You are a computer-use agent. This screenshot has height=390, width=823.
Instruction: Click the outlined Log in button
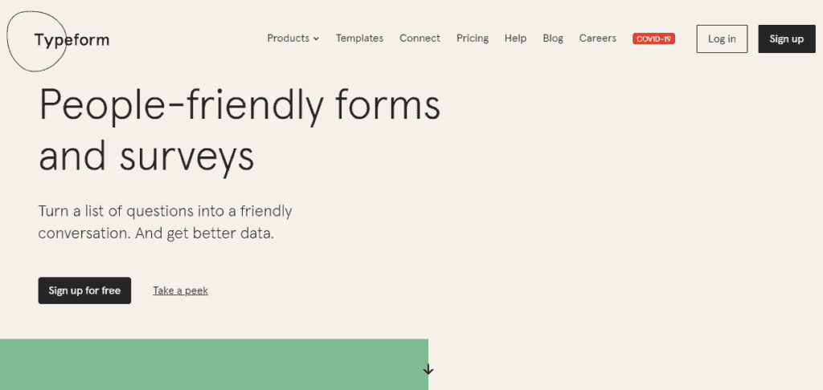click(722, 39)
